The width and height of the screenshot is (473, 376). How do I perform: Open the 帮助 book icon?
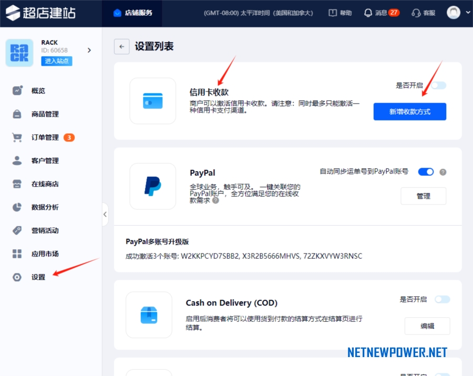point(333,13)
